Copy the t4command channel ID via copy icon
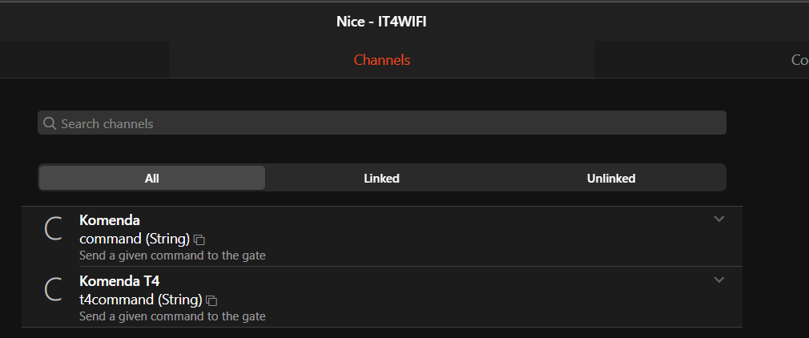Viewport: 809px width, 338px height. point(211,300)
